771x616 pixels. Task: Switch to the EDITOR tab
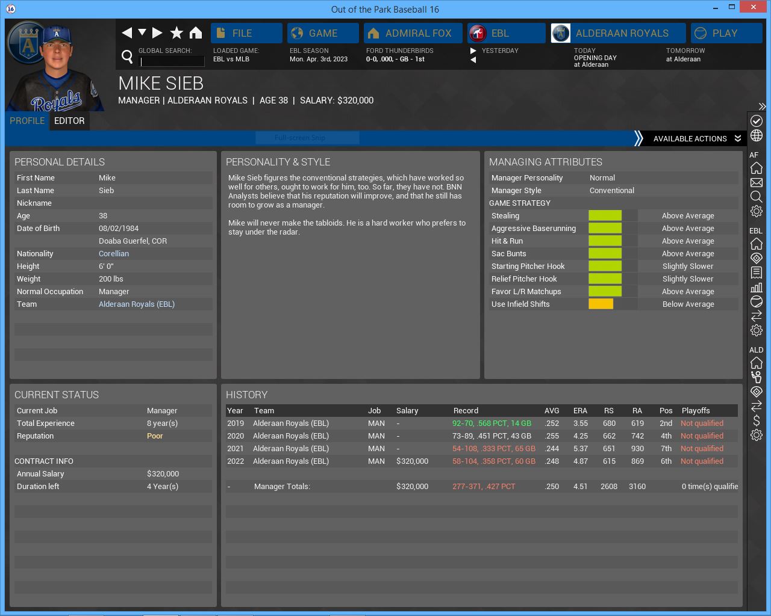[69, 121]
